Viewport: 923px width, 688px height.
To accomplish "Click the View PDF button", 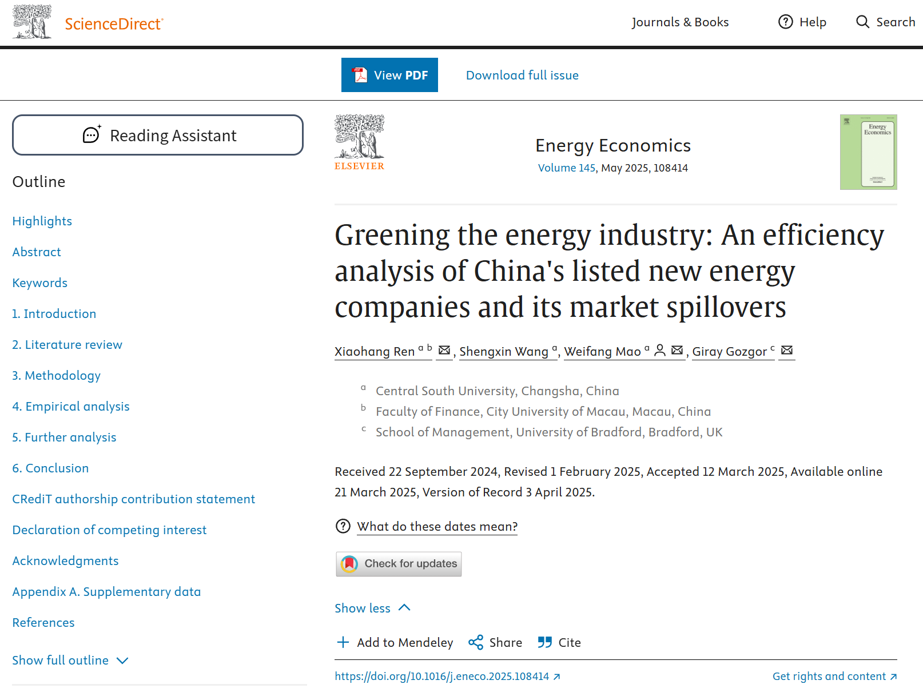I will coord(389,75).
